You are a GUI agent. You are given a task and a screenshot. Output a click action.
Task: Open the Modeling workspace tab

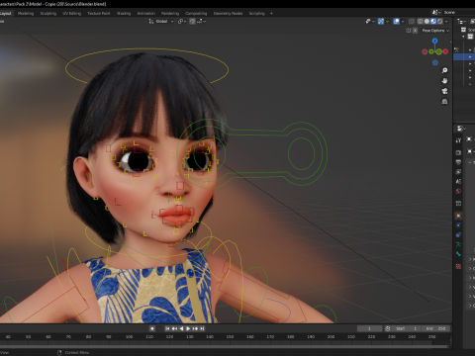[x=26, y=14]
